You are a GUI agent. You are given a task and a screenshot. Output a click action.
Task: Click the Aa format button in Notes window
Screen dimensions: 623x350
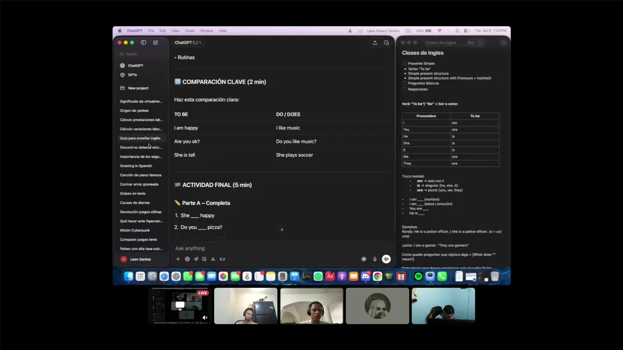coord(471,43)
